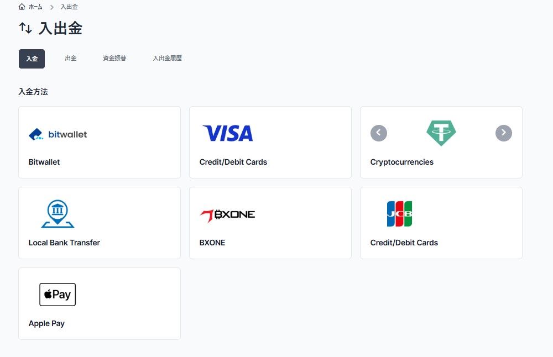Go to ホーム breadcrumb link
Screen dimensions: 553x357
pos(35,7)
